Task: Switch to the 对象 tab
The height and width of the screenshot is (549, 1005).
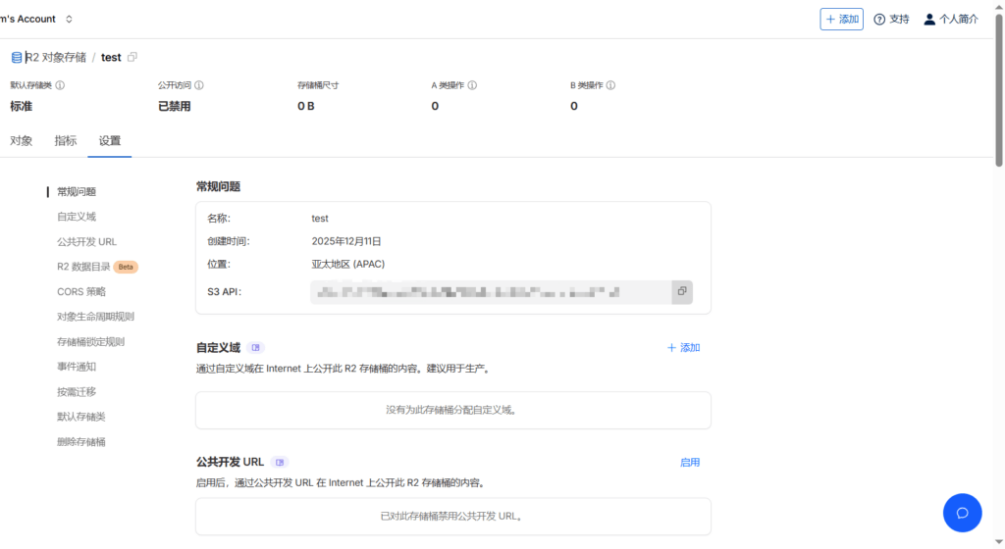Action: (x=22, y=140)
